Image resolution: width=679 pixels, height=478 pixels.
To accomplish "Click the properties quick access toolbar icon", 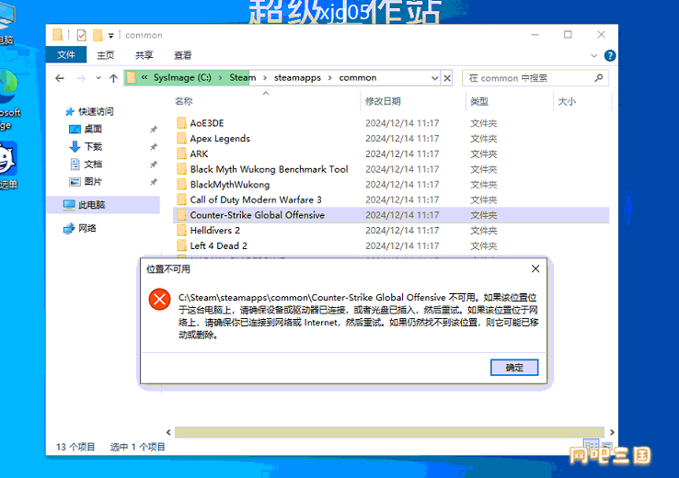I will pyautogui.click(x=81, y=35).
